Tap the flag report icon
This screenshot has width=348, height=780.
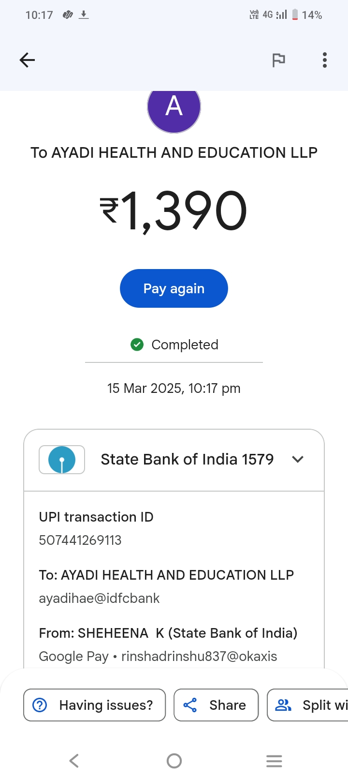[278, 60]
